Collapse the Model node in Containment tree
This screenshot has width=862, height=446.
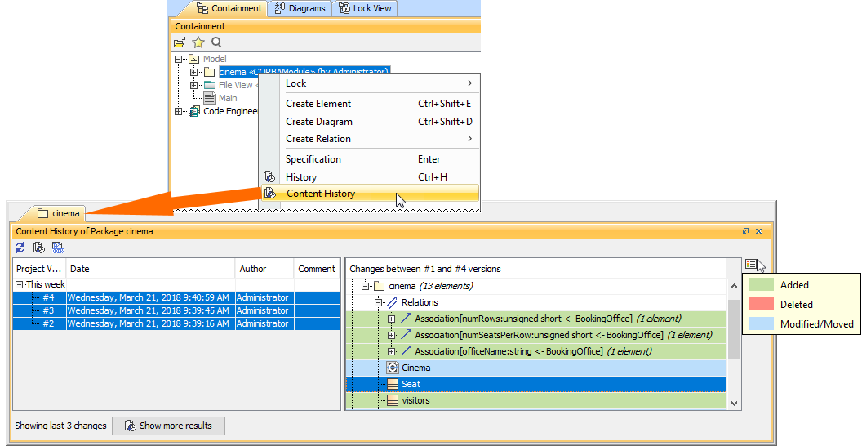[x=178, y=59]
